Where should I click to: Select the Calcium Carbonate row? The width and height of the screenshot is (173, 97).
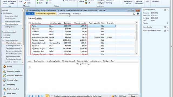[73, 43]
